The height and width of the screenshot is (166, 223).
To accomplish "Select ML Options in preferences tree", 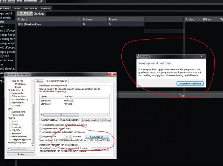I will (20, 84).
